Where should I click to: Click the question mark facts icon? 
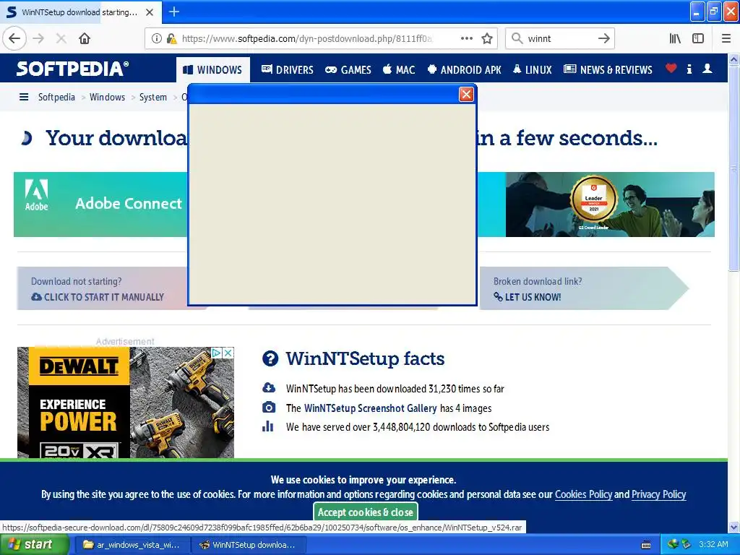pos(270,358)
